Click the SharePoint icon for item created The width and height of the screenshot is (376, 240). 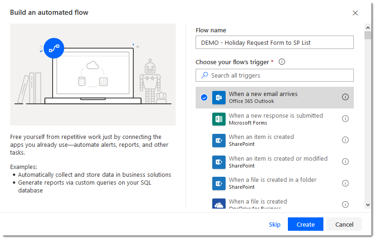pos(219,140)
